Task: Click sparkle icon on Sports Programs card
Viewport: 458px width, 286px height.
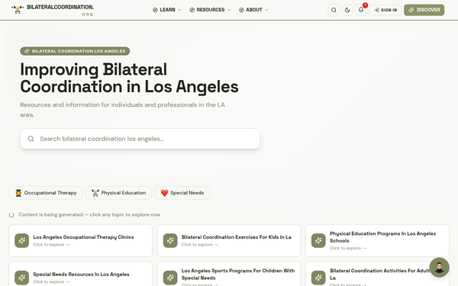Action: (x=170, y=278)
